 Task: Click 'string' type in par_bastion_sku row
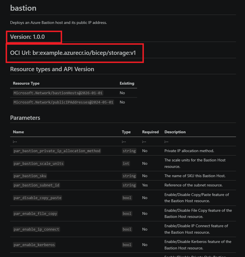click(129, 176)
